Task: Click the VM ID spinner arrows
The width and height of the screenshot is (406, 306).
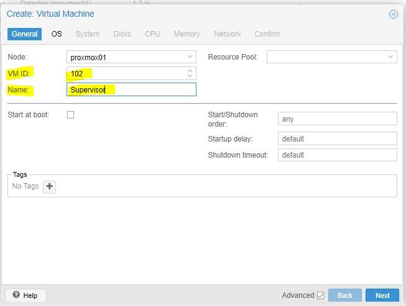Action: point(190,73)
